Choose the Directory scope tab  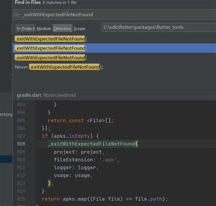[62, 29]
